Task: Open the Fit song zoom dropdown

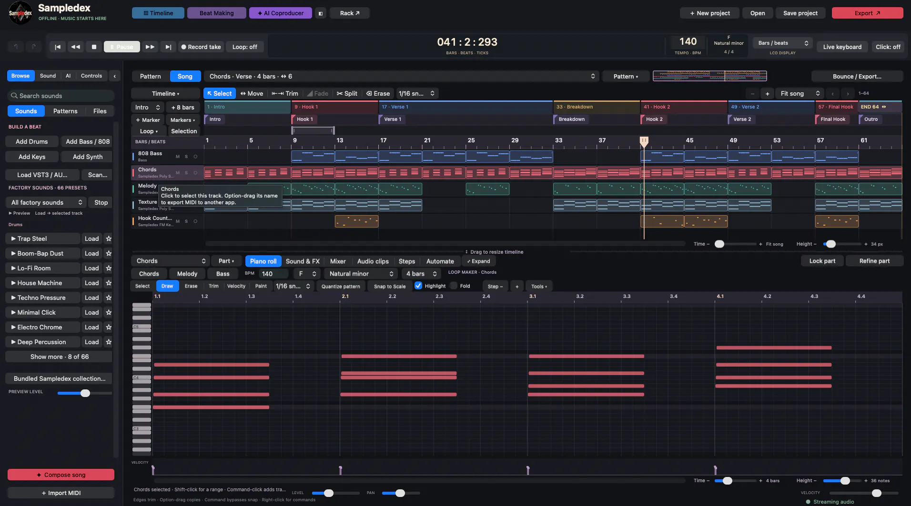Action: (x=800, y=93)
